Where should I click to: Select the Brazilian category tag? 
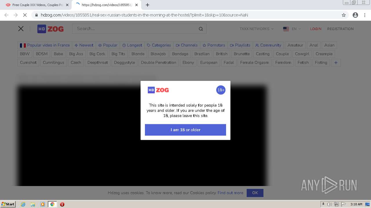pos(202,54)
